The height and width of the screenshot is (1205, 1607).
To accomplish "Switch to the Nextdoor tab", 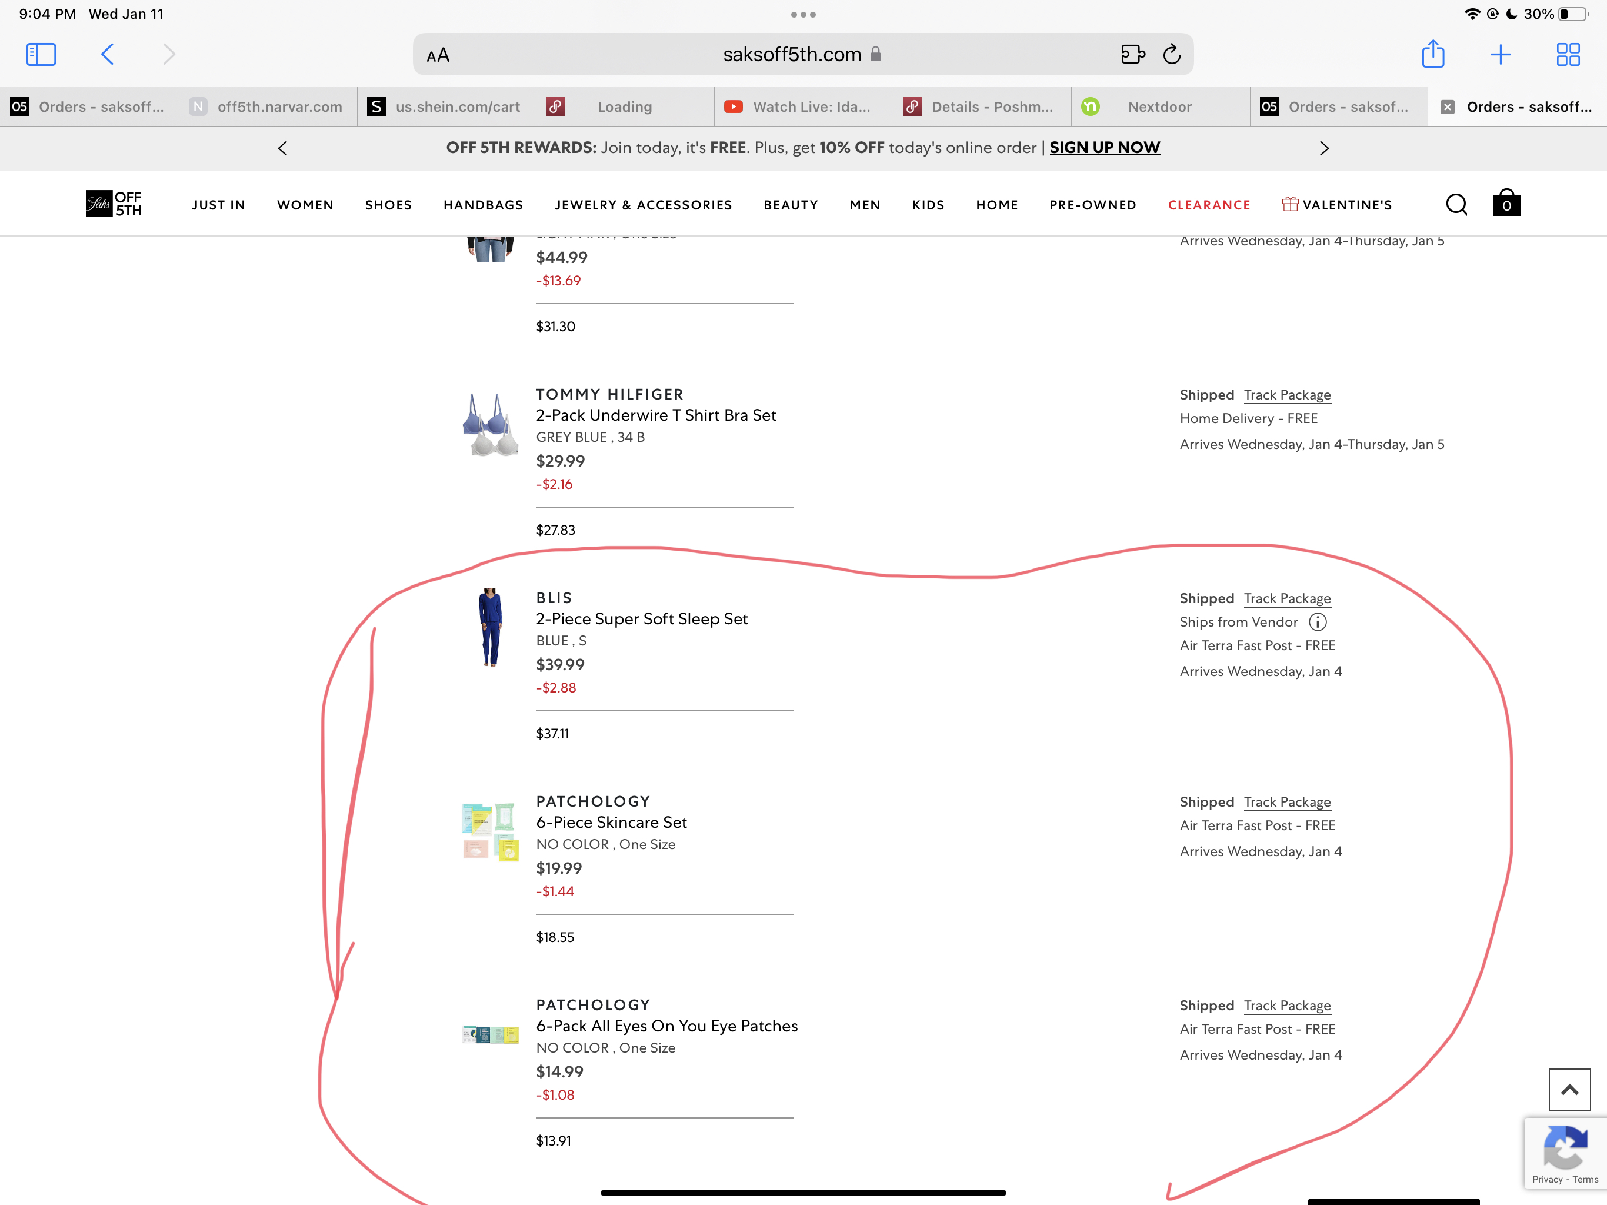I will [x=1159, y=107].
